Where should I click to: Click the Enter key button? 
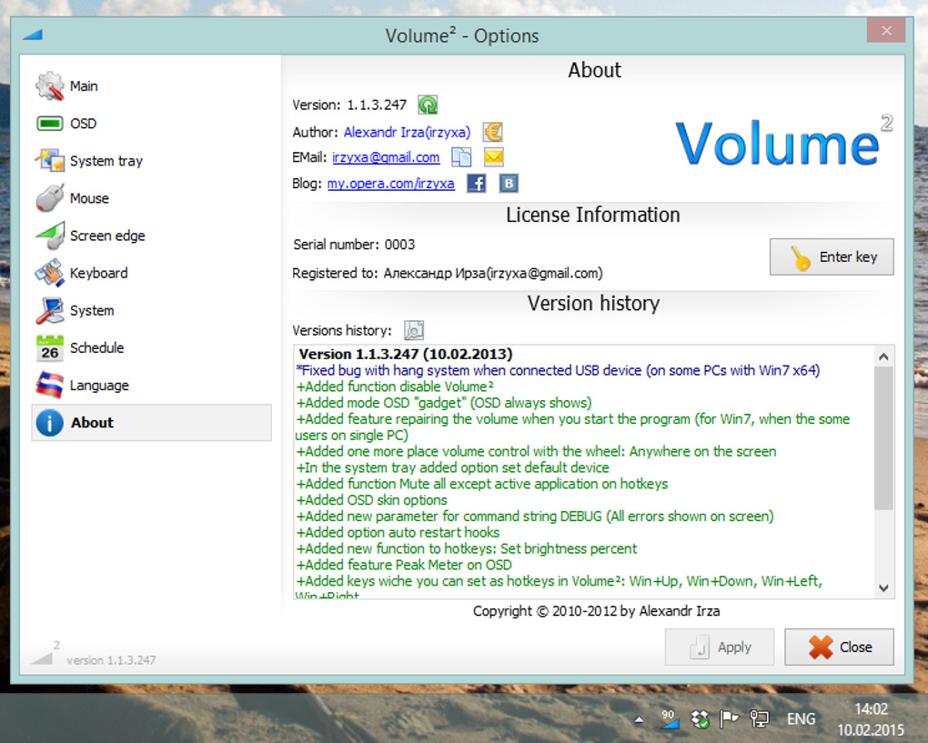point(832,256)
